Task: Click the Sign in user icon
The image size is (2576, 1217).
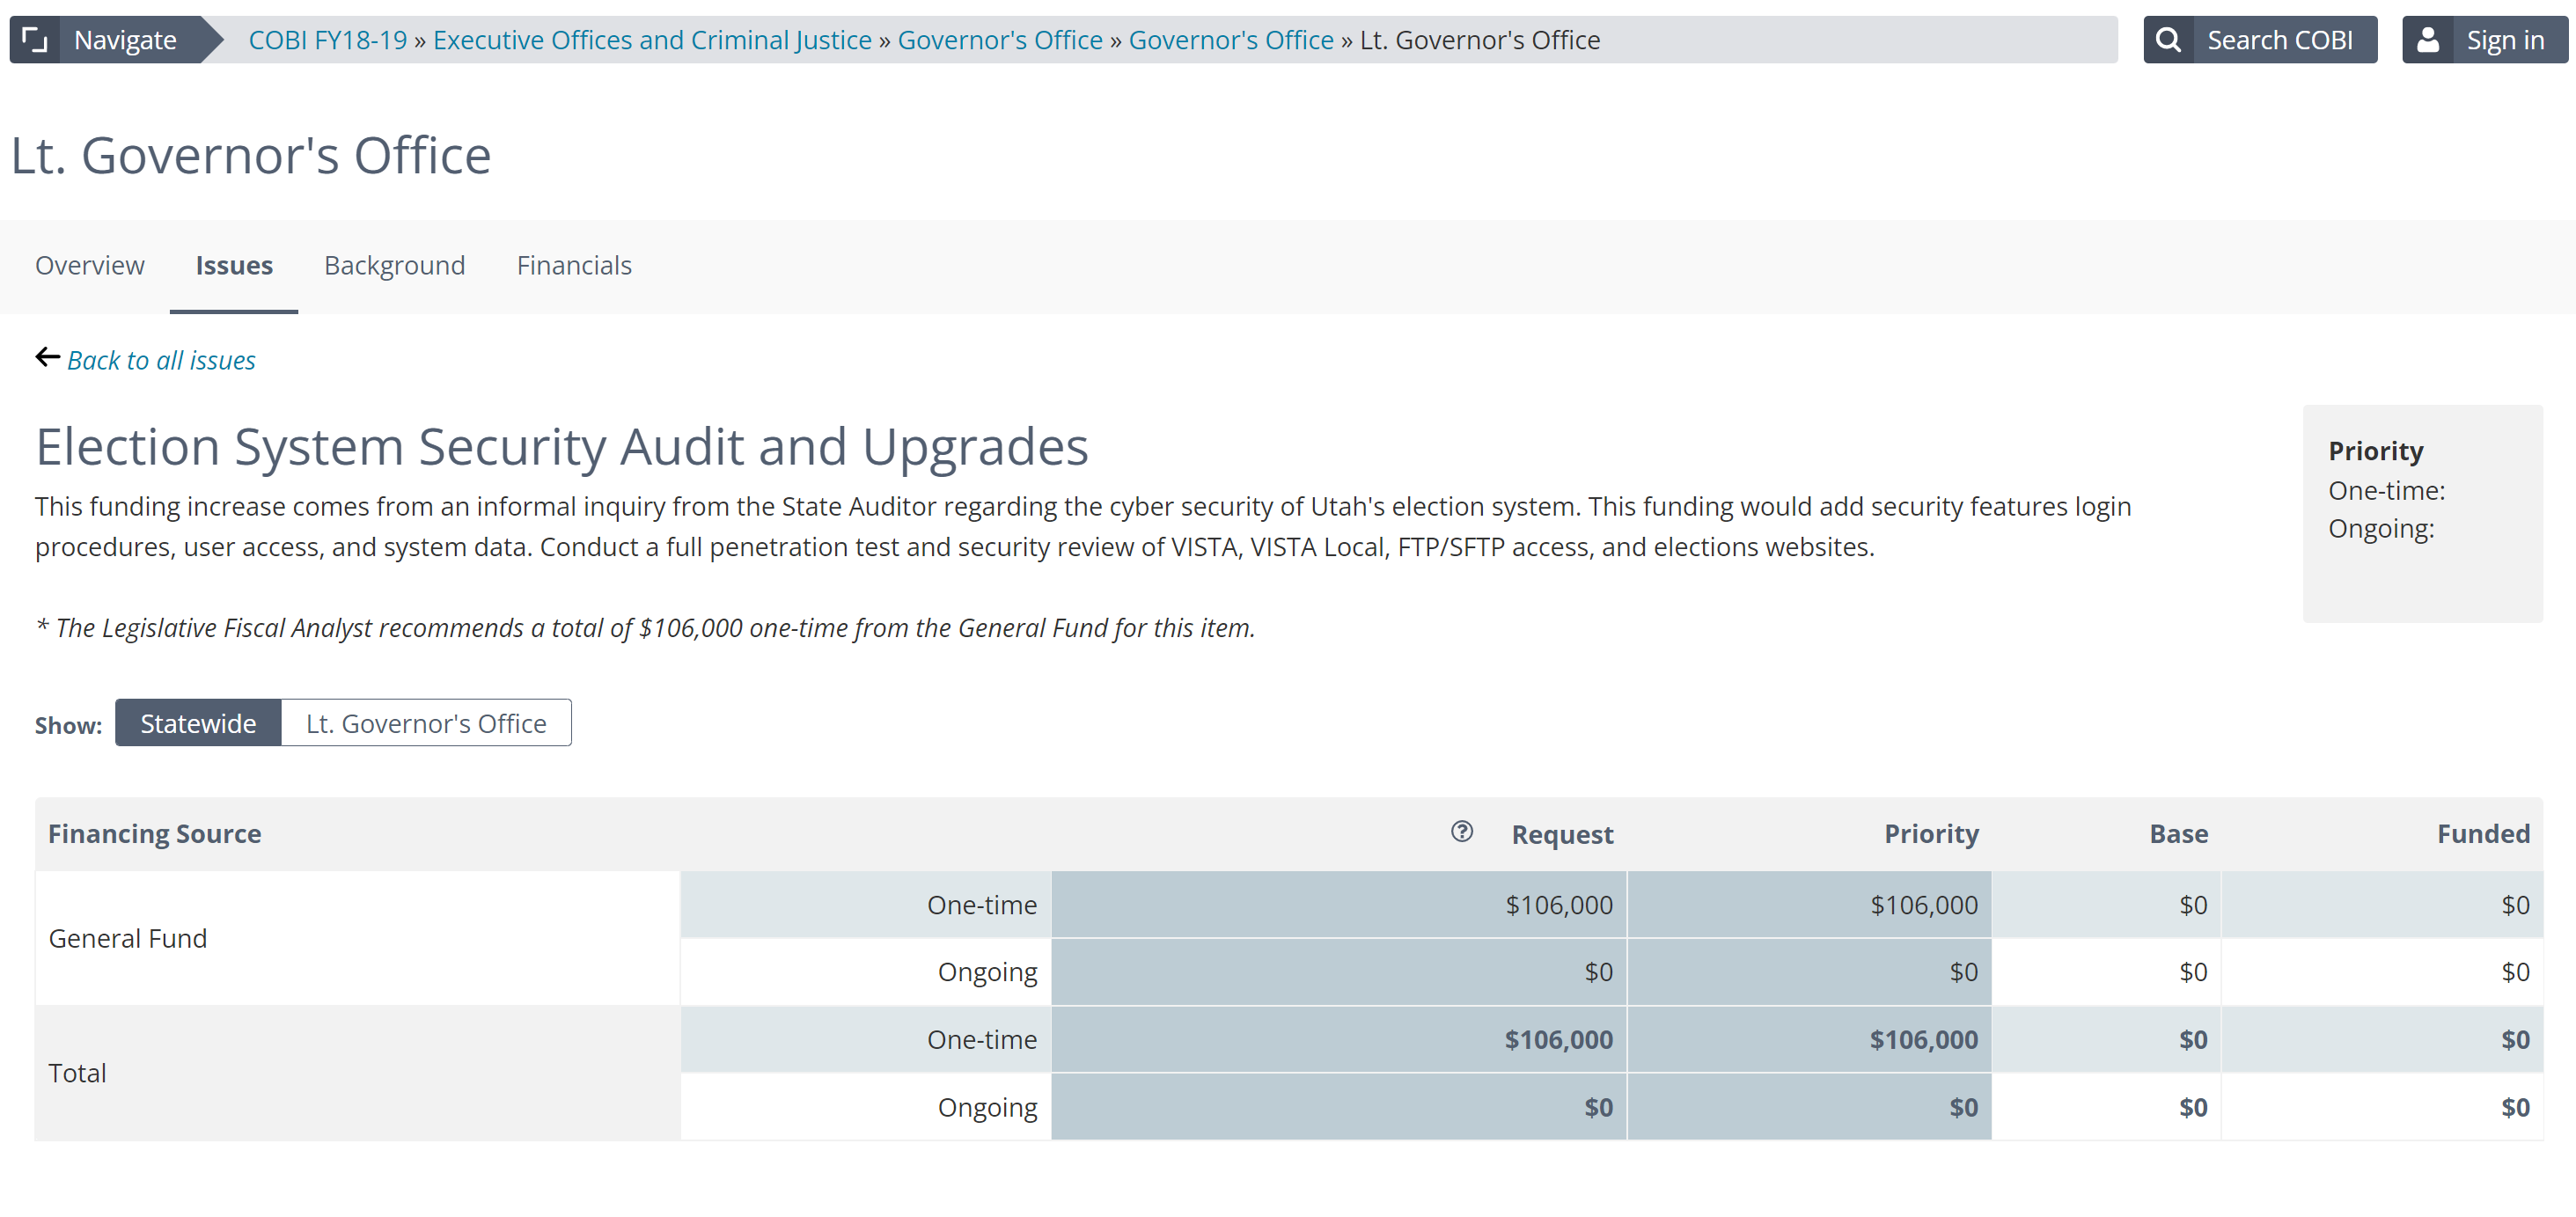Action: (2428, 40)
